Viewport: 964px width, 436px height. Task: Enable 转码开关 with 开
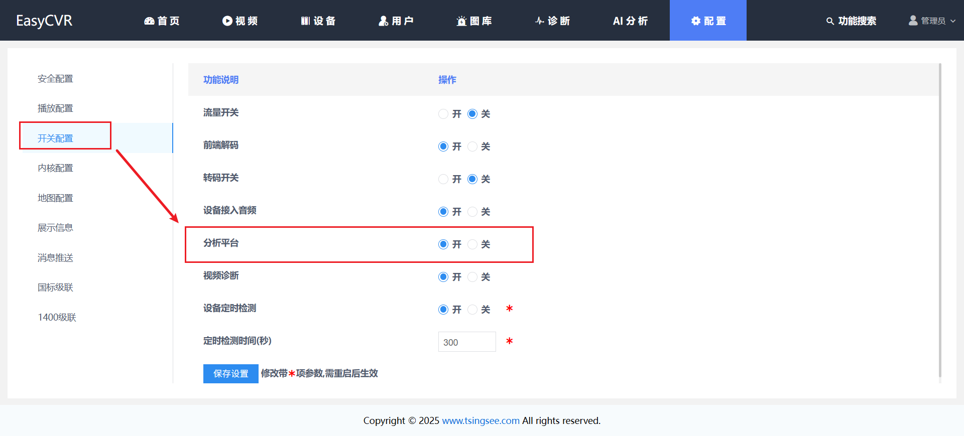point(443,179)
